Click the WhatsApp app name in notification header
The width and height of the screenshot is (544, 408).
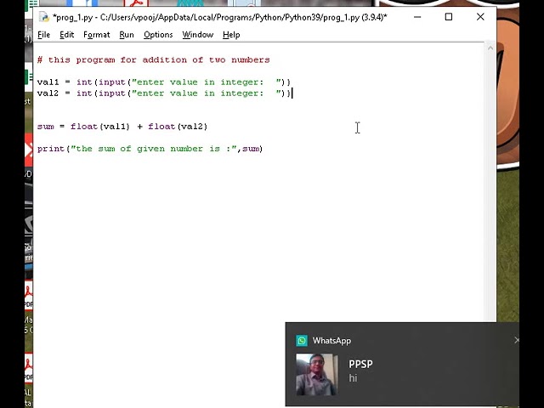coord(331,341)
